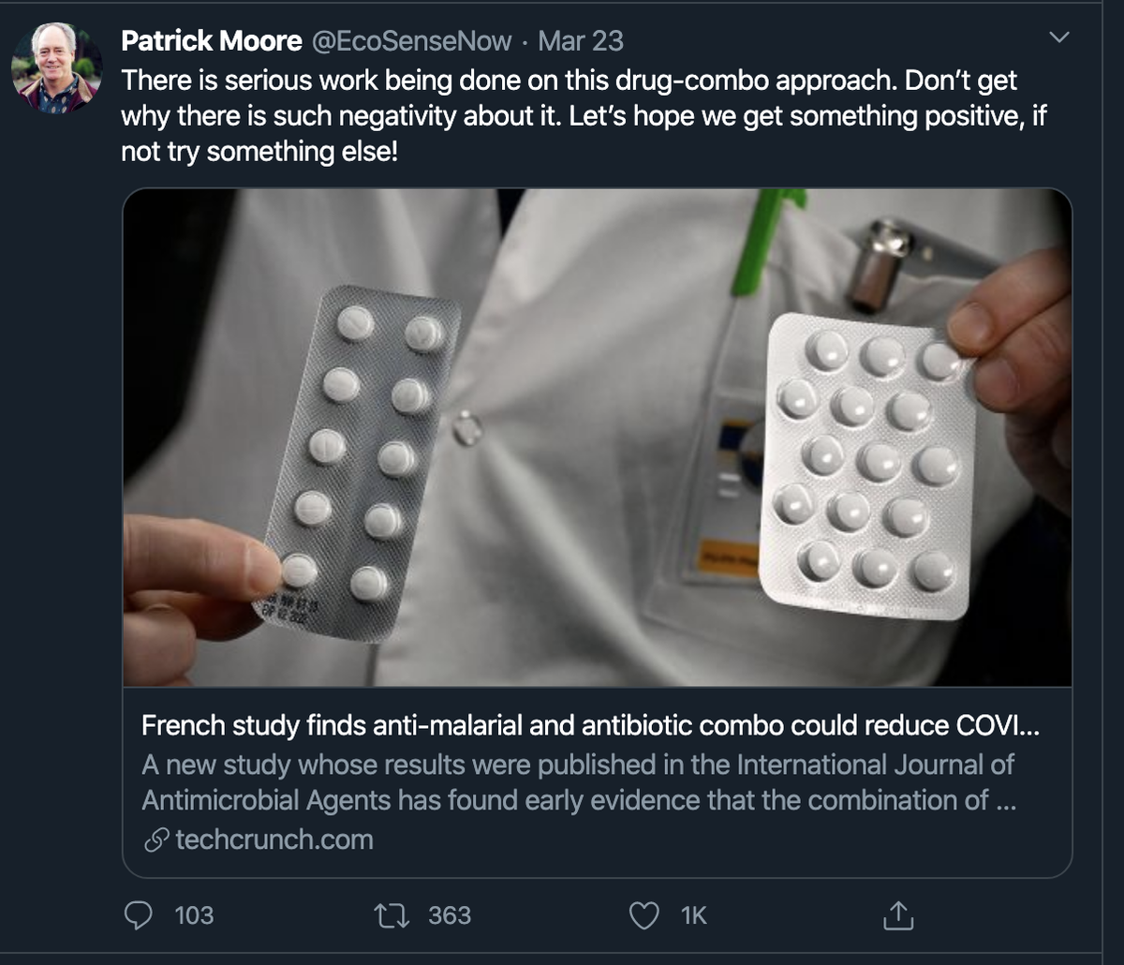View the 103 replies count

[x=194, y=915]
